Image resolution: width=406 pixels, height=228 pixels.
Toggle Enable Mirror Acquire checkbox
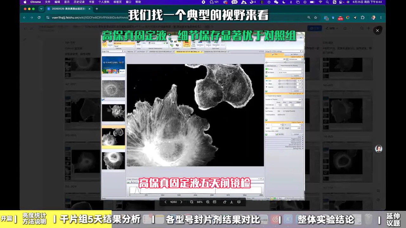point(266,96)
